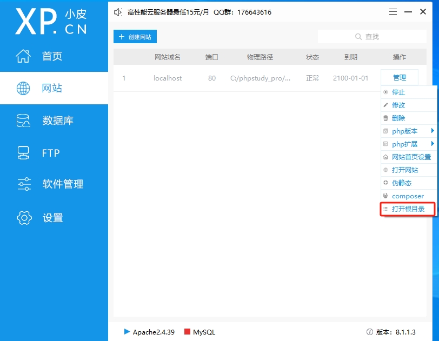Click the house icon beside 网站首页设置
The height and width of the screenshot is (341, 439).
point(385,157)
